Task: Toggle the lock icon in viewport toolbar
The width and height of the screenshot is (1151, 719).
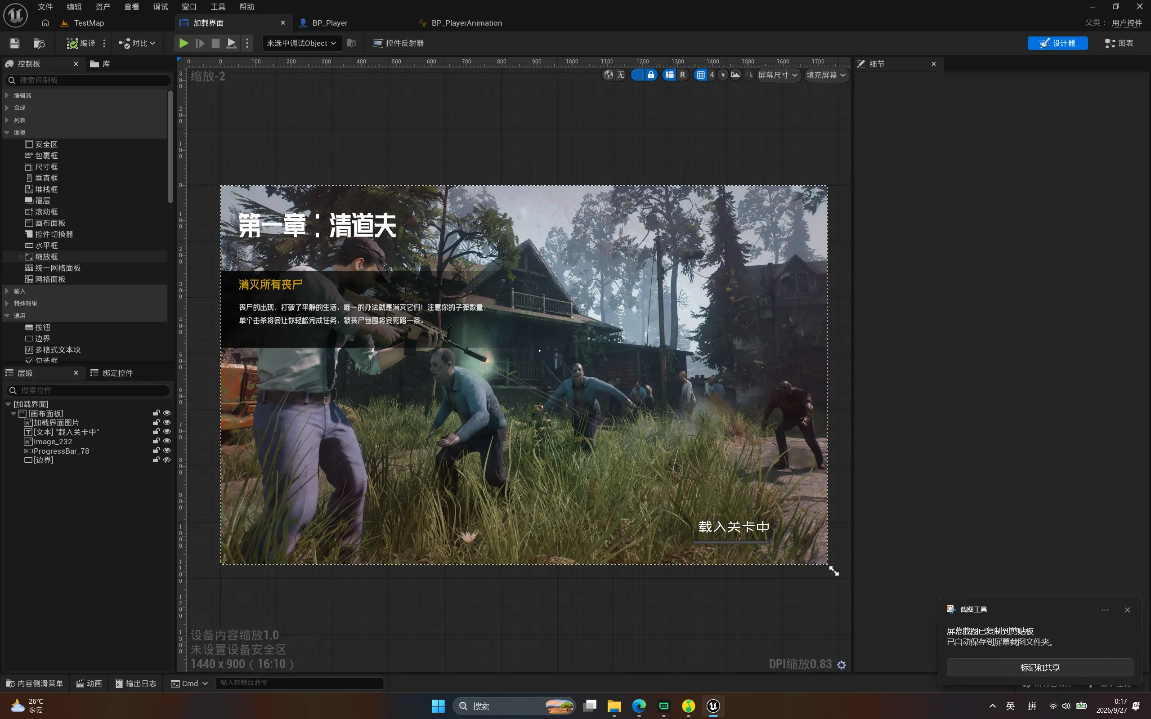Action: pyautogui.click(x=651, y=75)
